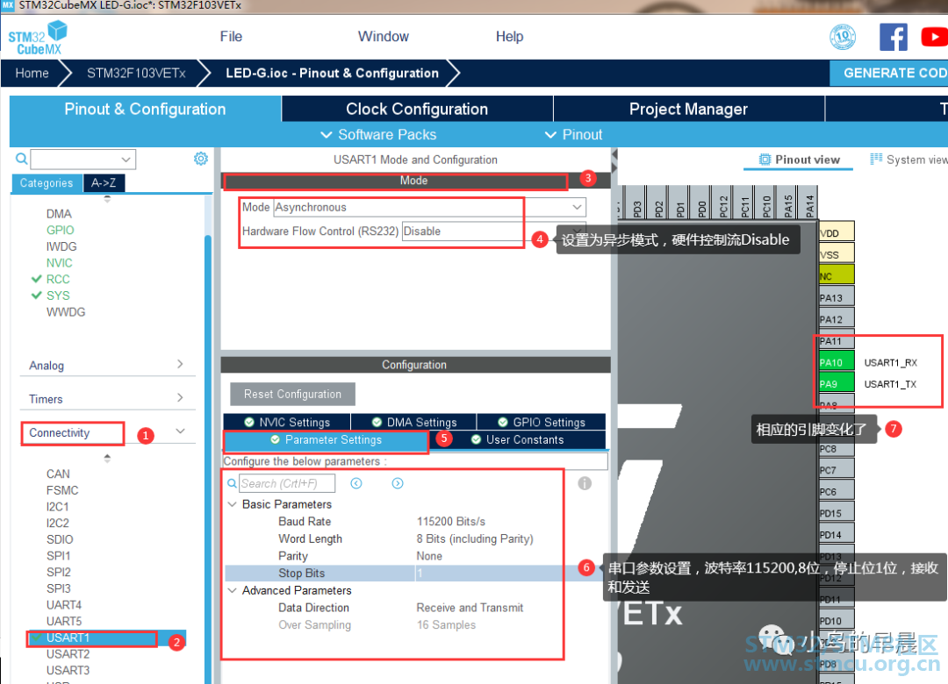
Task: Go to STM32F103VETx breadcrumb
Action: [136, 73]
